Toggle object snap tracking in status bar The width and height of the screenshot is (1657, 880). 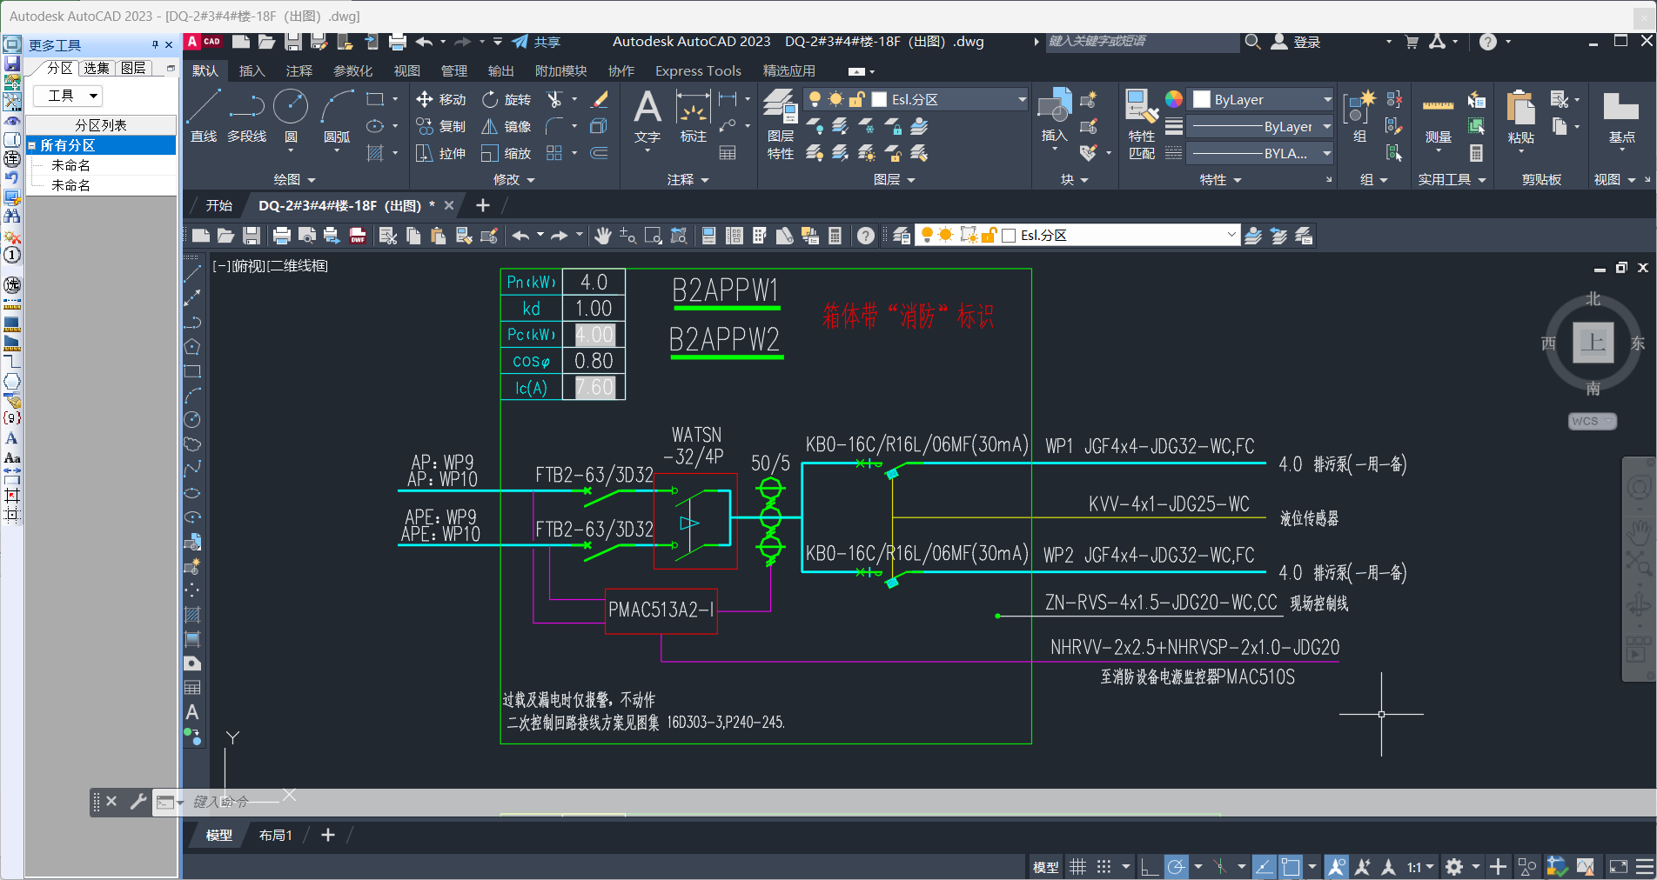click(1265, 867)
